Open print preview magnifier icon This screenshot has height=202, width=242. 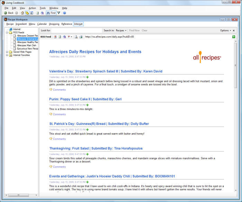76,37
